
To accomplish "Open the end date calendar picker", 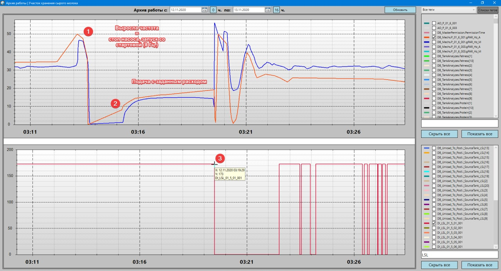I will pyautogui.click(x=267, y=10).
